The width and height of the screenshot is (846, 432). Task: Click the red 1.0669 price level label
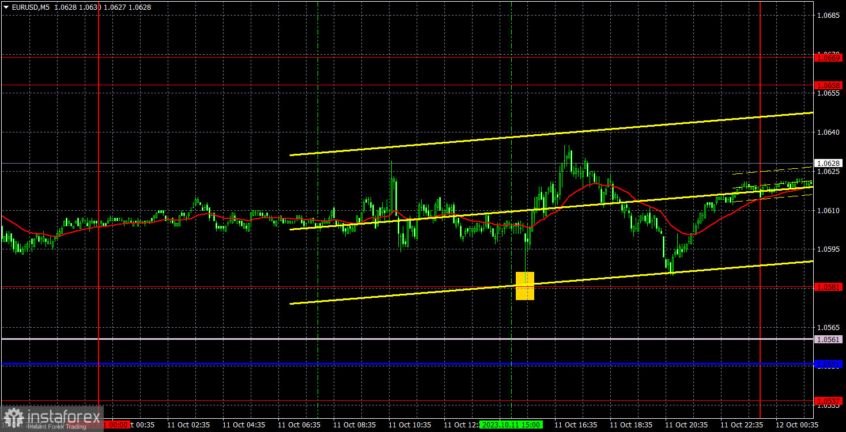[829, 58]
